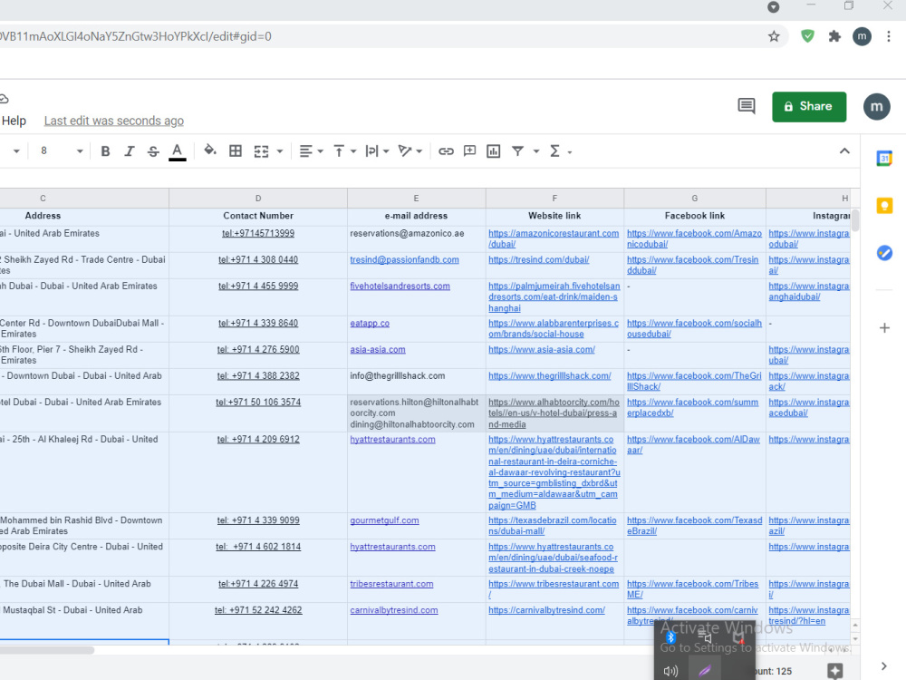Click the merge cells icon
This screenshot has width=906, height=680.
(261, 151)
